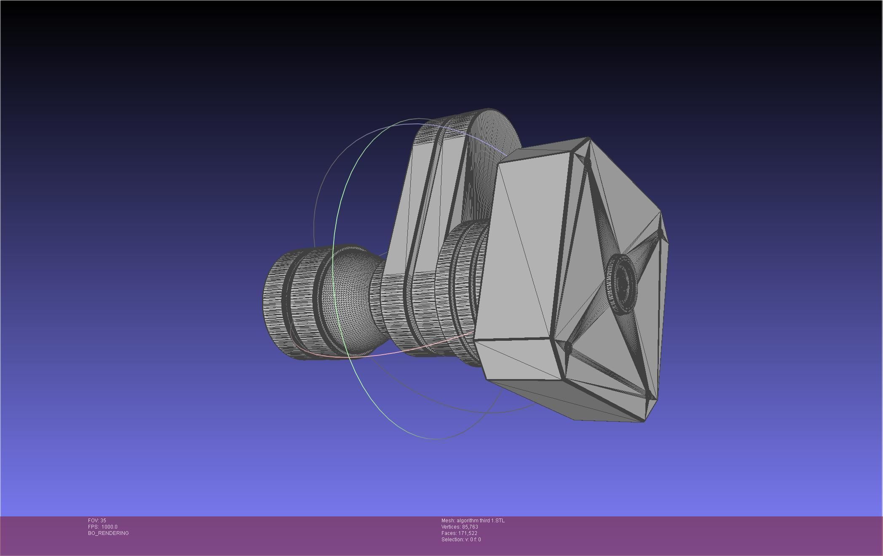883x556 pixels.
Task: Click the BO_RENDERING status label
Action: point(108,533)
